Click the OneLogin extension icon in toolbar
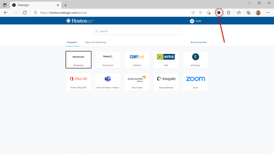274x154 pixels. 219,13
